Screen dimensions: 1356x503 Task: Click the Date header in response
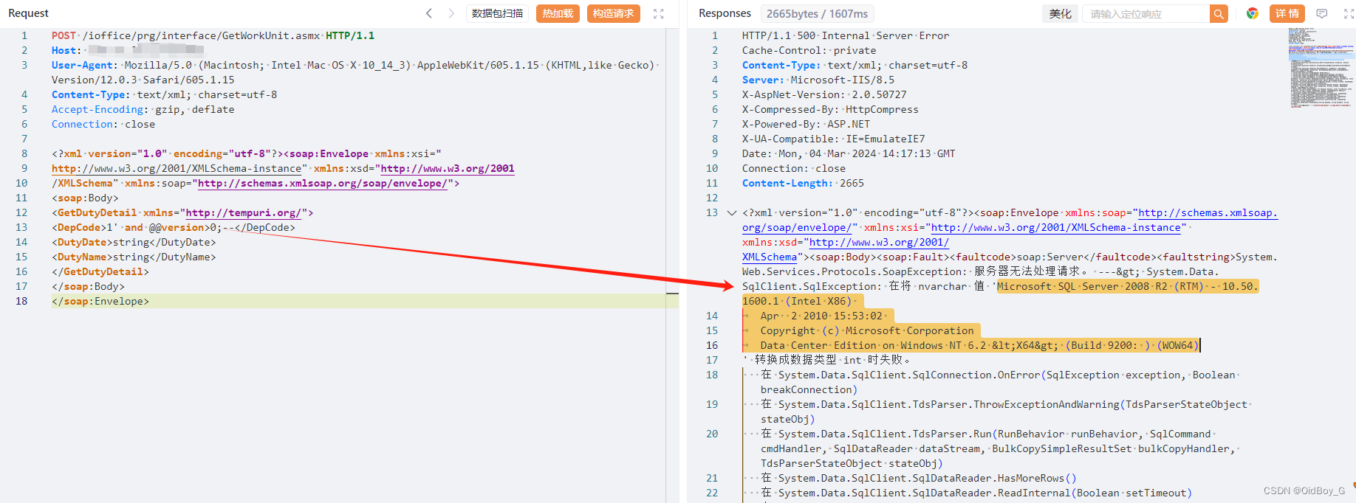[849, 153]
